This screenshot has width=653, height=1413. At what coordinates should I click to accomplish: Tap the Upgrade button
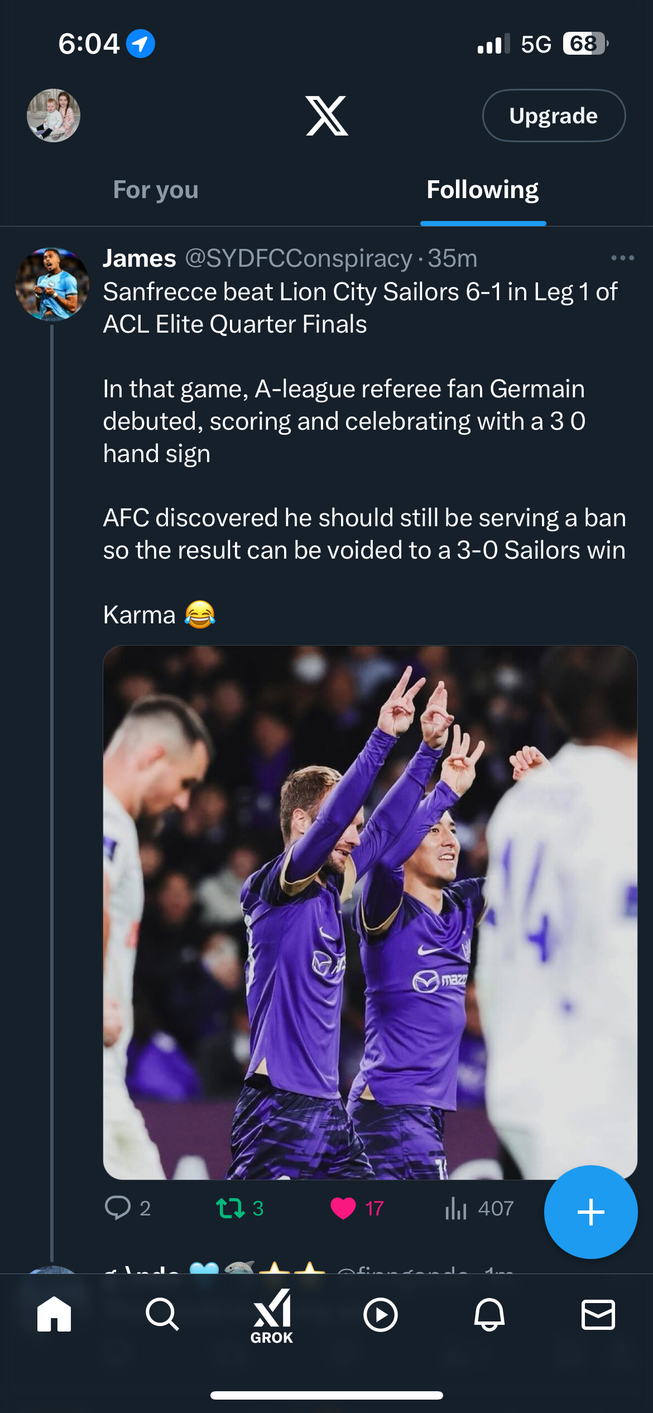point(554,116)
